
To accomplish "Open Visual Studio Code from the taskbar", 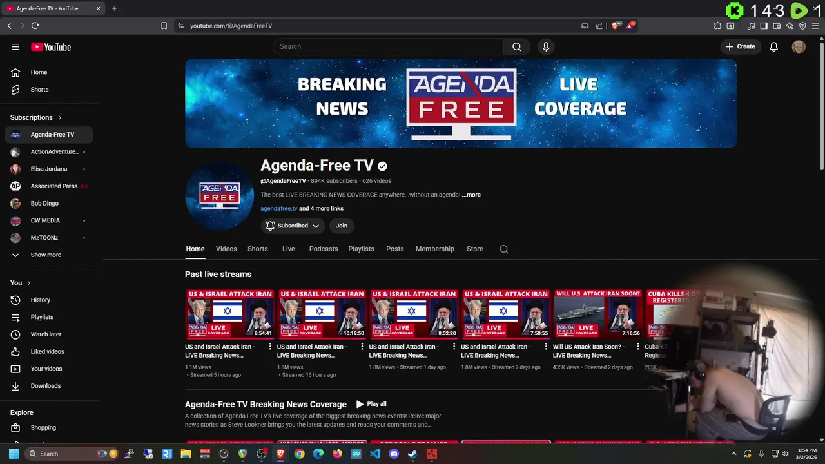I will pos(375,454).
